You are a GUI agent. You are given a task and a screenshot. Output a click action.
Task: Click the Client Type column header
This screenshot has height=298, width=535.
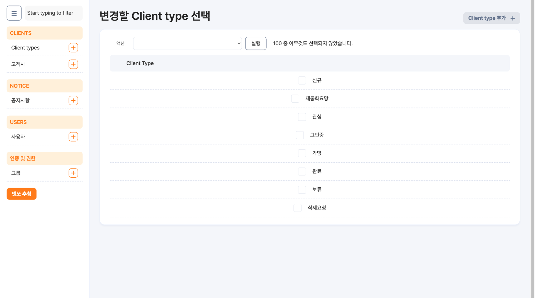(x=140, y=63)
